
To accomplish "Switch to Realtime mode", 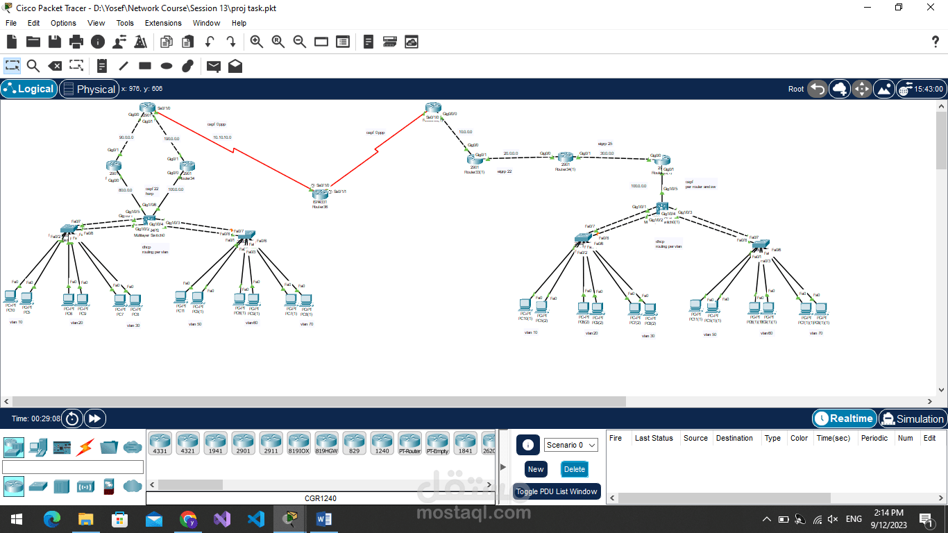I will tap(843, 418).
